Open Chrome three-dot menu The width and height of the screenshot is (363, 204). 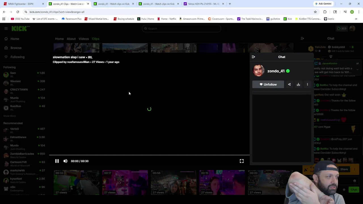click(x=359, y=12)
